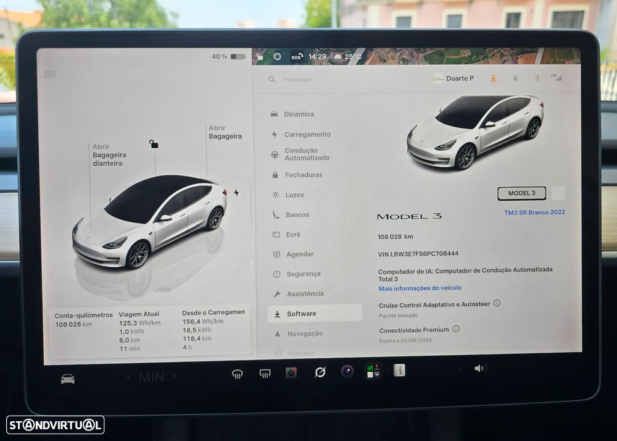Open the app launcher toybox icon

pos(373,371)
